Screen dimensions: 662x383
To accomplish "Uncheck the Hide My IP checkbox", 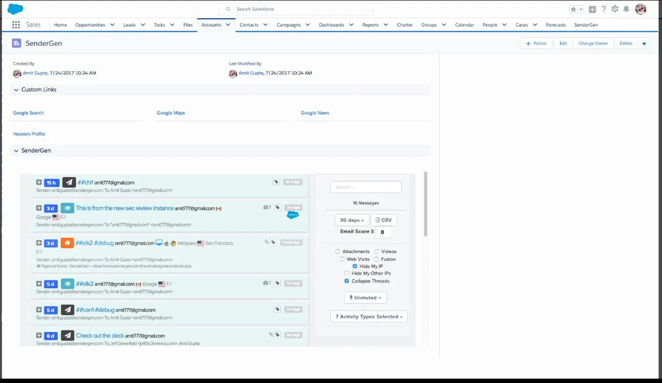I will (x=355, y=266).
